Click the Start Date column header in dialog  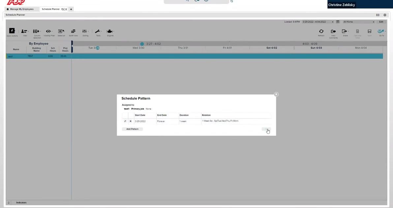pyautogui.click(x=140, y=115)
